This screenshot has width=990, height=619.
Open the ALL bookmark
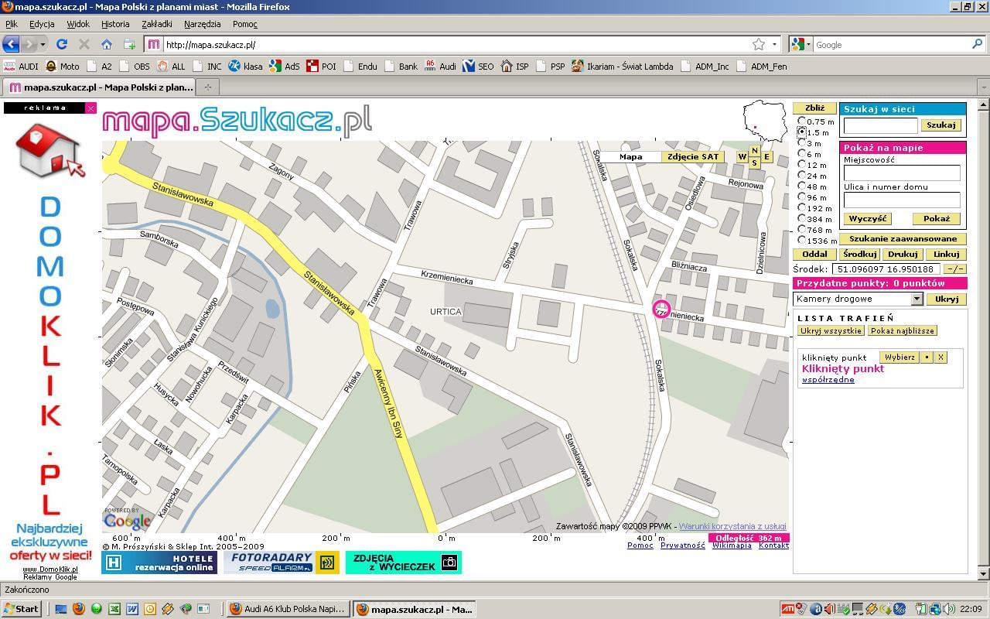(x=171, y=67)
